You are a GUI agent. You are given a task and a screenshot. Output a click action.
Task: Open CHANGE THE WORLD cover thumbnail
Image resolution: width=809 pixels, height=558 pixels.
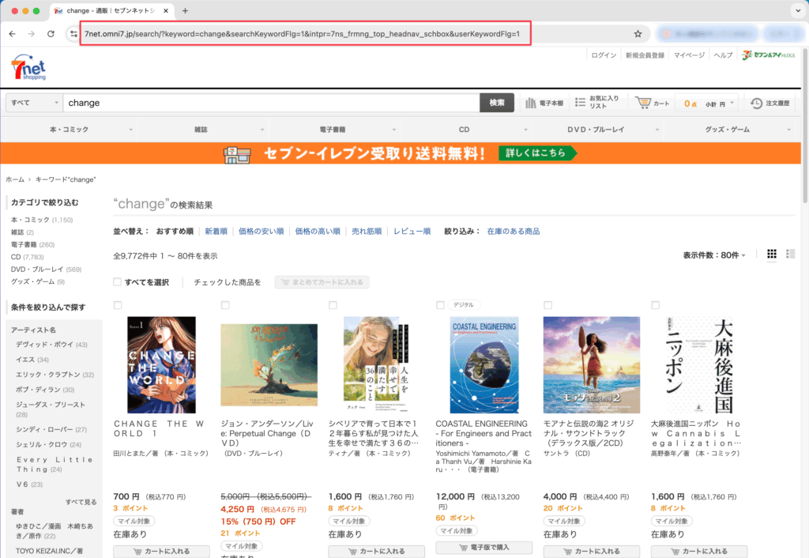click(161, 365)
